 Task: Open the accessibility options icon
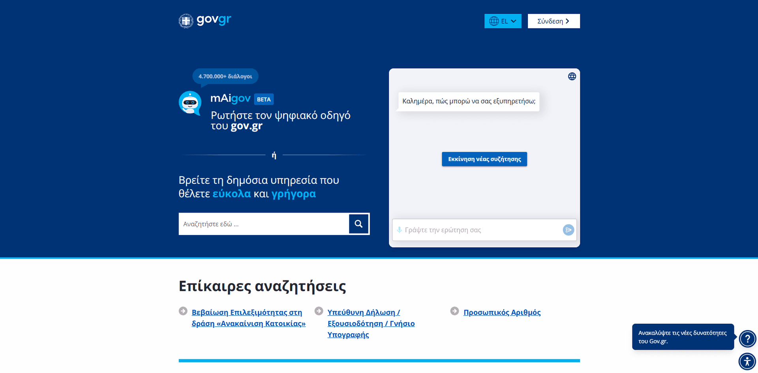click(747, 361)
